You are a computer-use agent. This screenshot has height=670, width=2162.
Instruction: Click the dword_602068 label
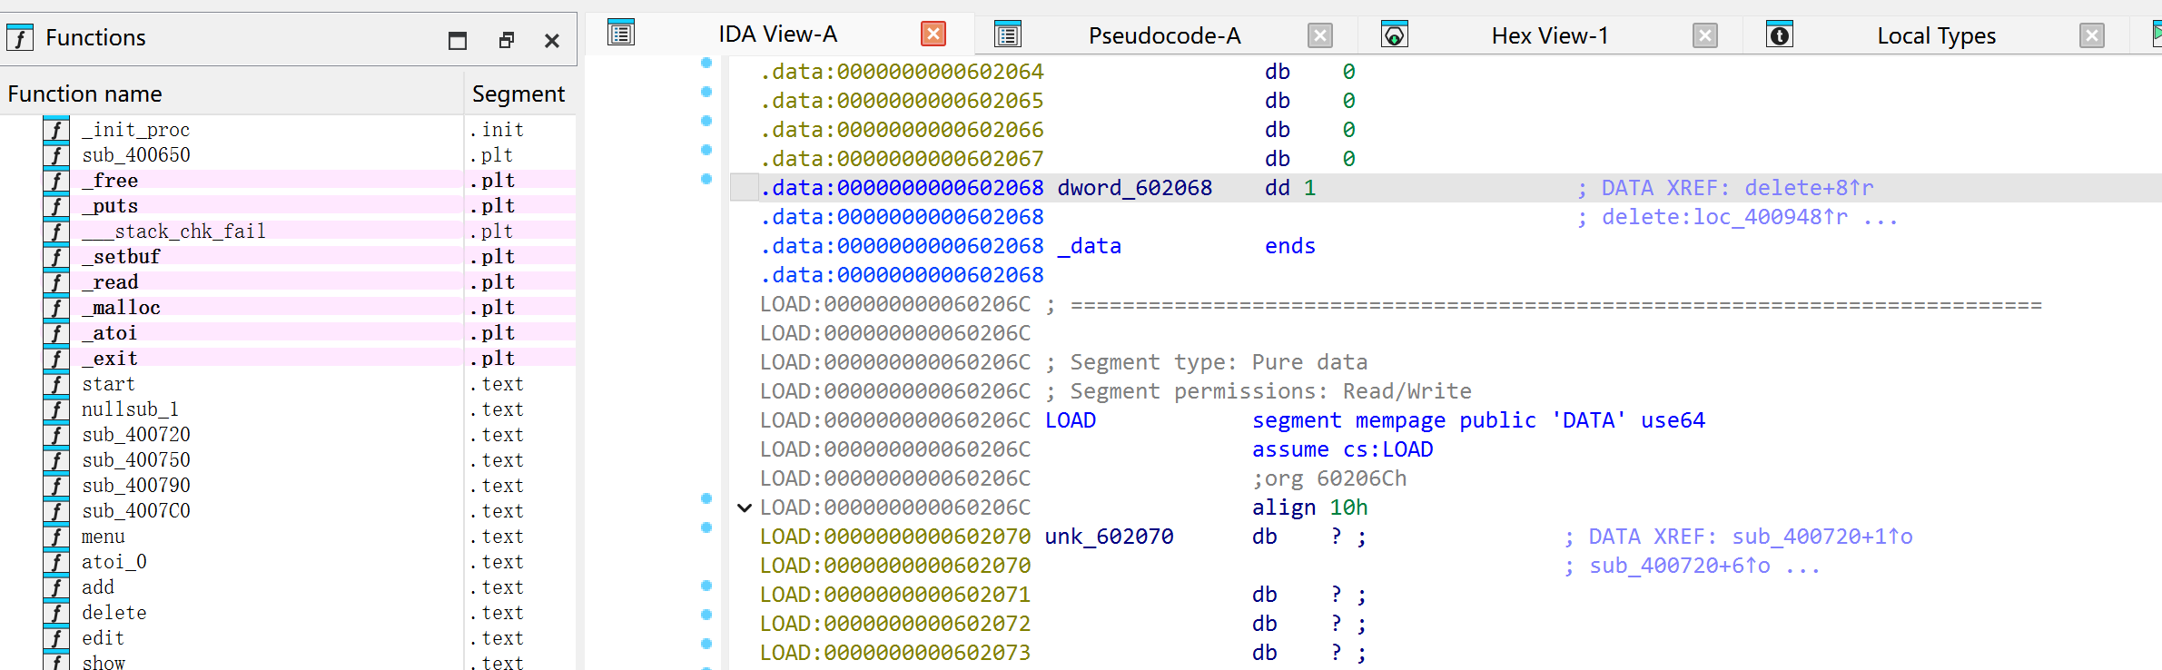1135,188
